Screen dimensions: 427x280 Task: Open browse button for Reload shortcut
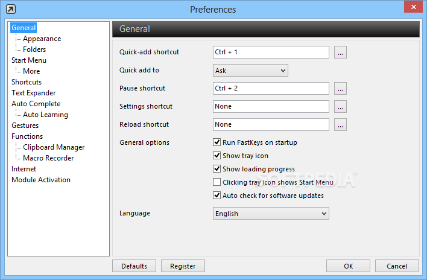[340, 125]
